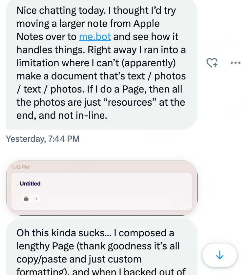This screenshot has width=250, height=275.
Task: Click the stacked tray icon under Untitled
Action: 27,199
